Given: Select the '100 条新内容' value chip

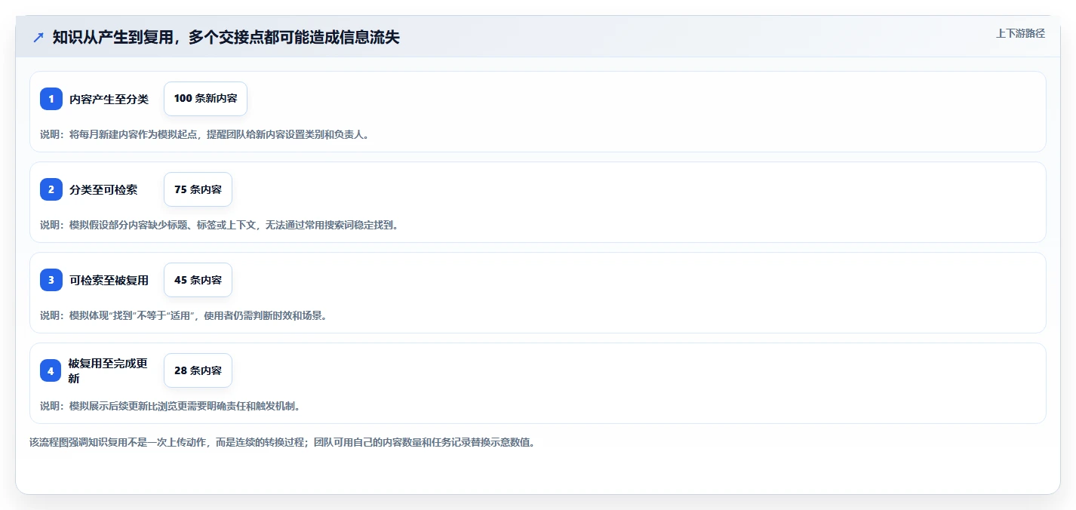Looking at the screenshot, I should pos(205,99).
